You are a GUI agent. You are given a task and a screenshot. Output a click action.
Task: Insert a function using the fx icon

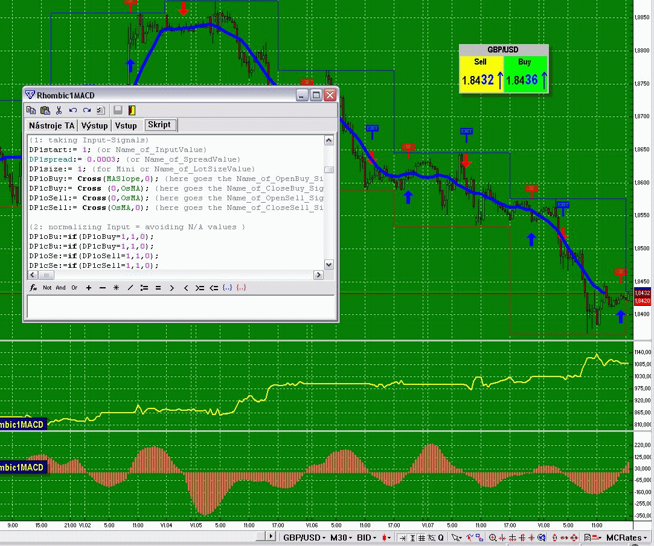coord(34,288)
